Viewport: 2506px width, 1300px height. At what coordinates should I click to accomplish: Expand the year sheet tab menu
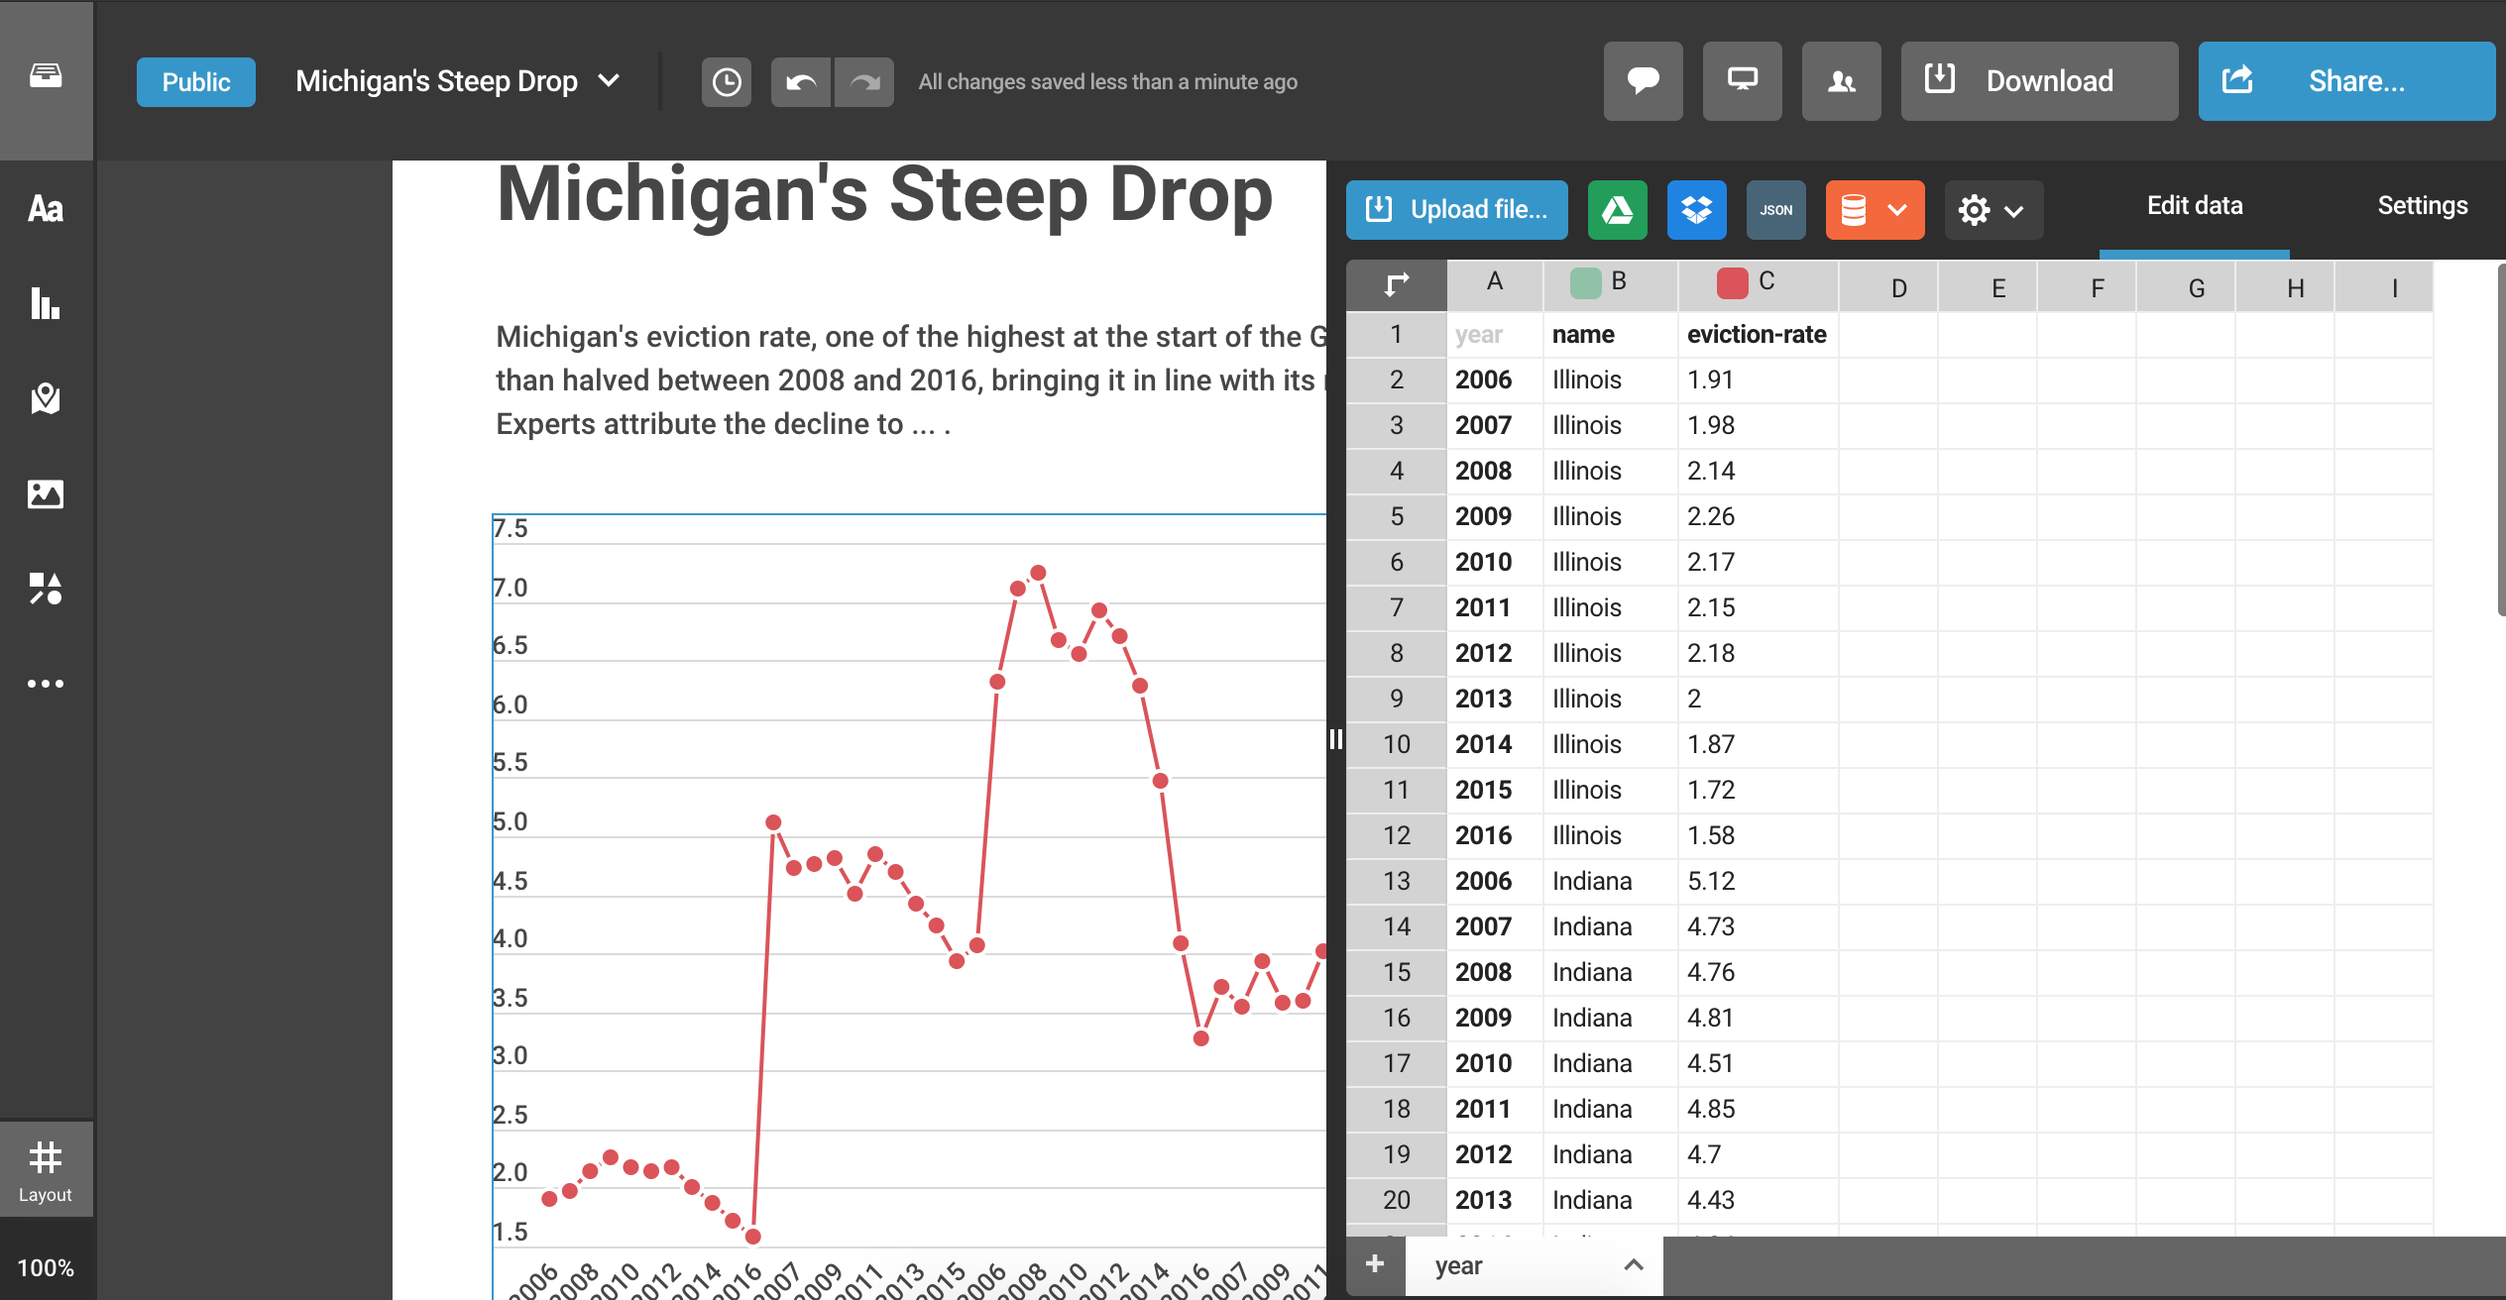coord(1634,1265)
